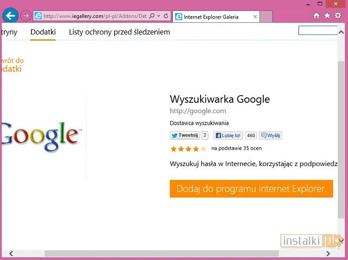Screen dimensions: 348x260
Task: Click the Facebook like count 460
Action: click(251, 135)
